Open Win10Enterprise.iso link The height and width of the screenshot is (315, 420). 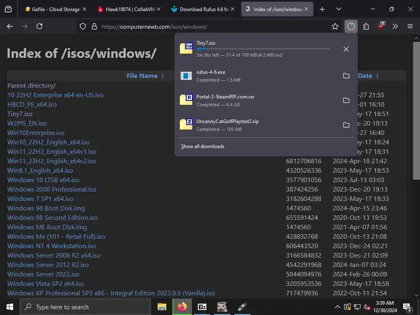(36, 132)
